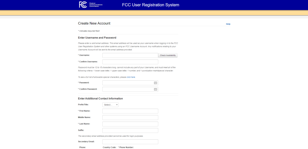
Task: Click inside the Suffix field
Action: point(130,130)
